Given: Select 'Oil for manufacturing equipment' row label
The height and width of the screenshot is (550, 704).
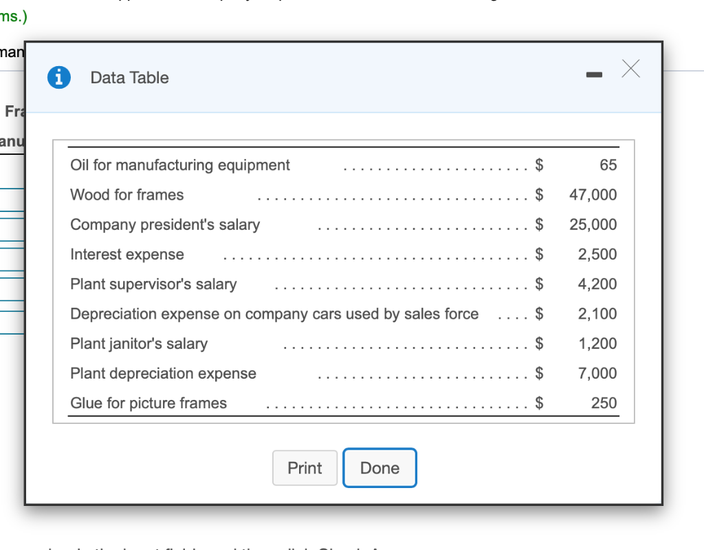Looking at the screenshot, I should click(180, 165).
